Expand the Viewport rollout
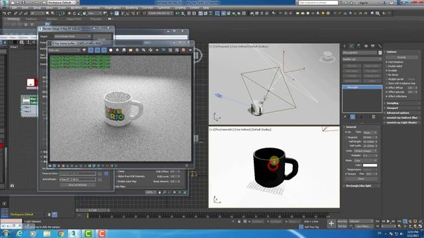The image size is (424, 238). coord(402,108)
